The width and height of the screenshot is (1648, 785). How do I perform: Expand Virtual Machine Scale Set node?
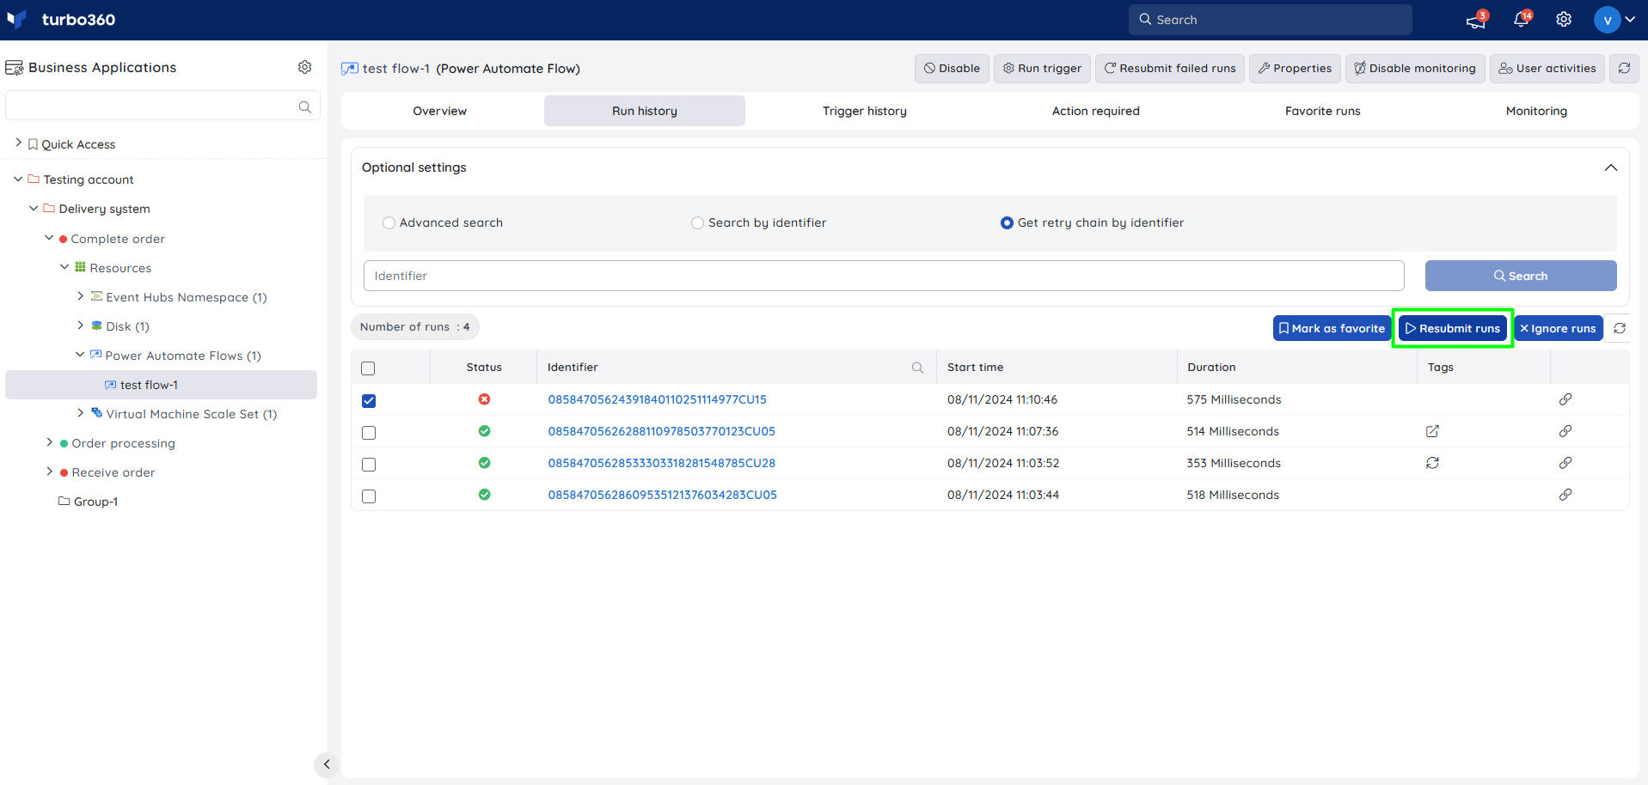click(81, 413)
